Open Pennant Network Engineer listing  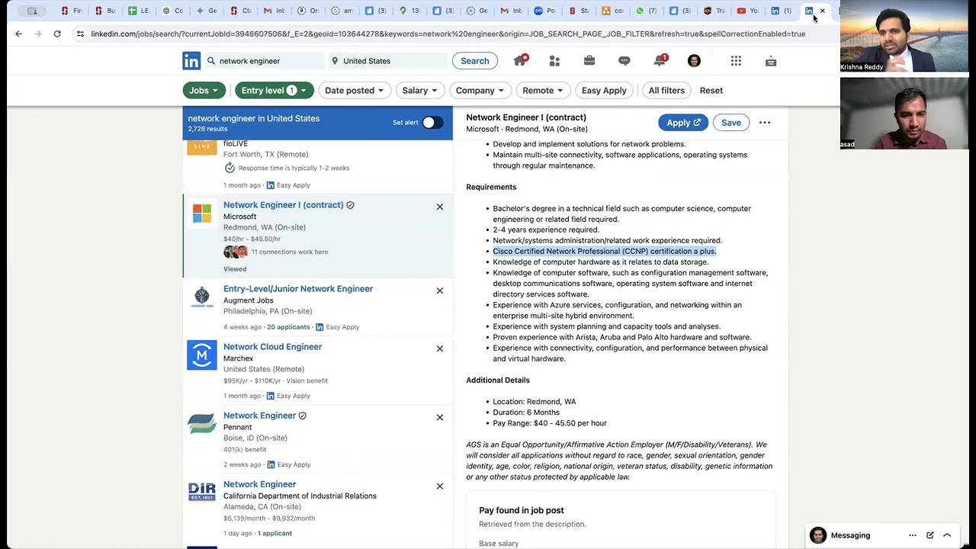(x=260, y=416)
